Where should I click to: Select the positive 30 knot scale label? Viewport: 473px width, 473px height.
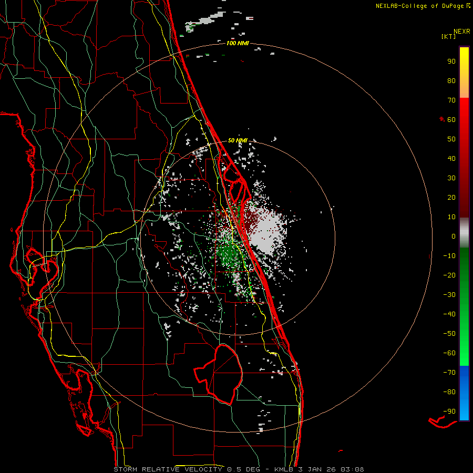[451, 178]
